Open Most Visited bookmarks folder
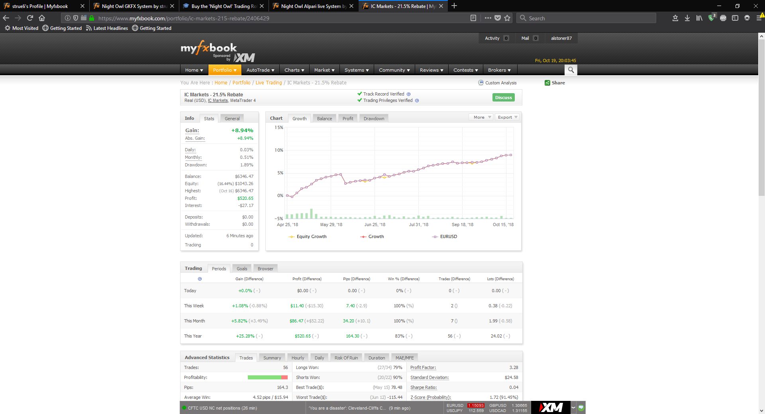765x414 pixels. click(x=22, y=28)
